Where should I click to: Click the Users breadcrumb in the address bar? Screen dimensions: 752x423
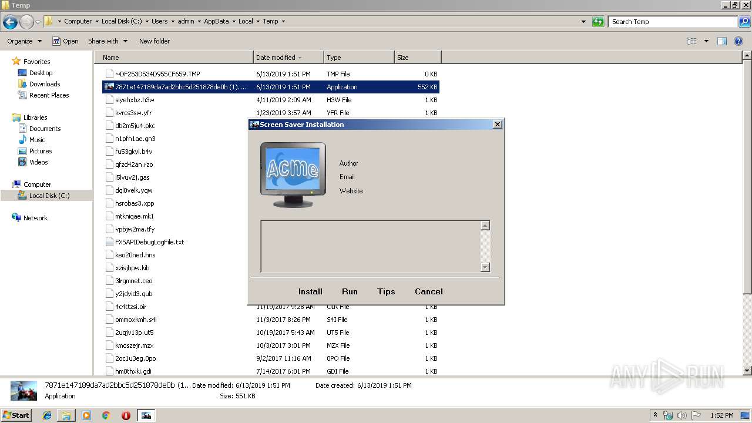click(x=159, y=21)
